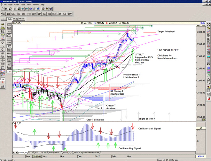
Task: Open the Chart menu
Action: 16,5
